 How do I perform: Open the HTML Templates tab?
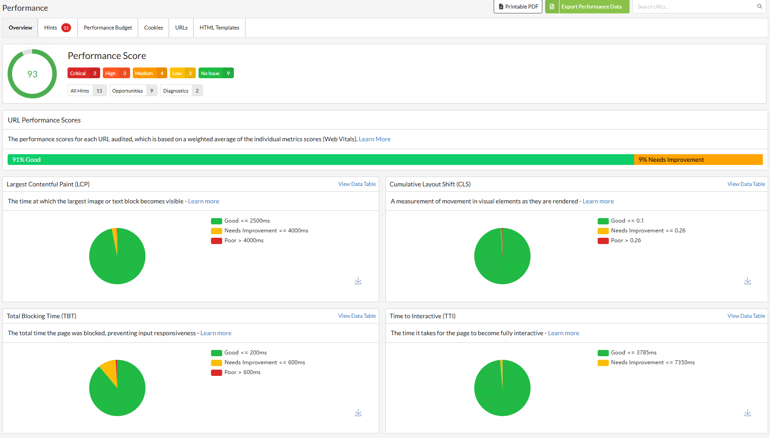point(219,28)
